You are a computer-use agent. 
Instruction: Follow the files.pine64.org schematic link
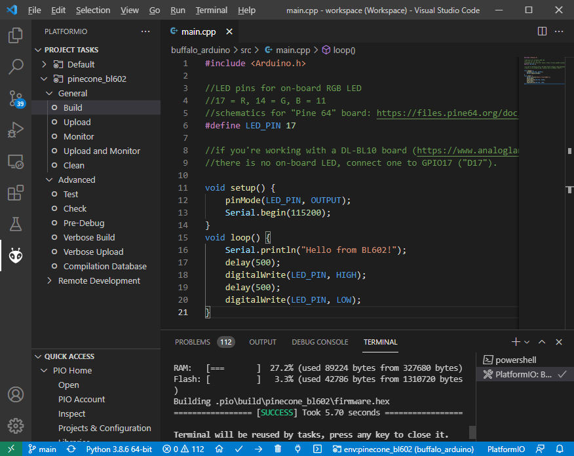pyautogui.click(x=448, y=113)
